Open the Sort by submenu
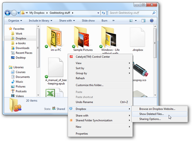Image resolution: width=192 pixels, height=141 pixels. [x=100, y=68]
